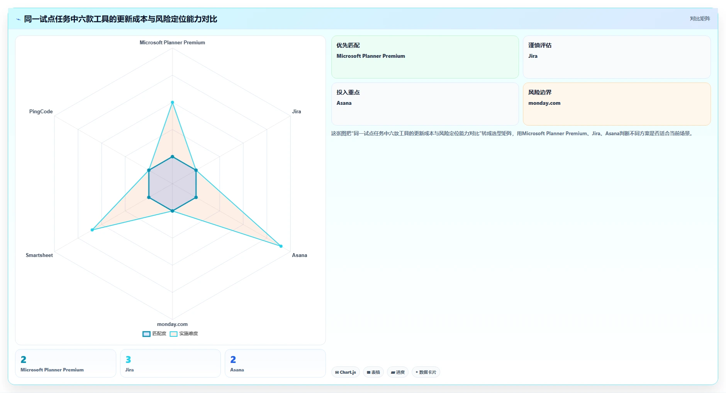
Task: Click the Chart.js tag chip
Action: pyautogui.click(x=346, y=372)
